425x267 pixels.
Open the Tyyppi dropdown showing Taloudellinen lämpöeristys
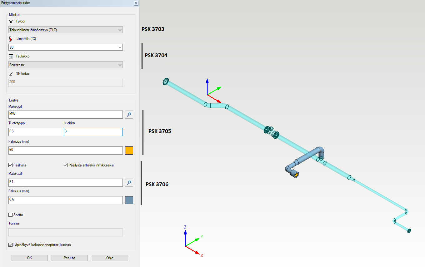tap(66, 30)
